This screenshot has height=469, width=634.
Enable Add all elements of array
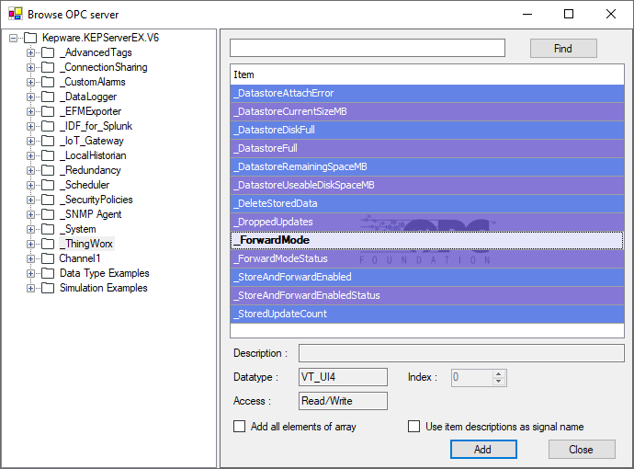coord(240,427)
